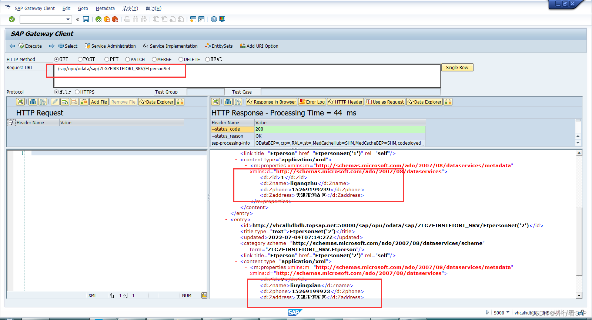Click the orange Exit icon
The height and width of the screenshot is (320, 592).
tap(107, 19)
